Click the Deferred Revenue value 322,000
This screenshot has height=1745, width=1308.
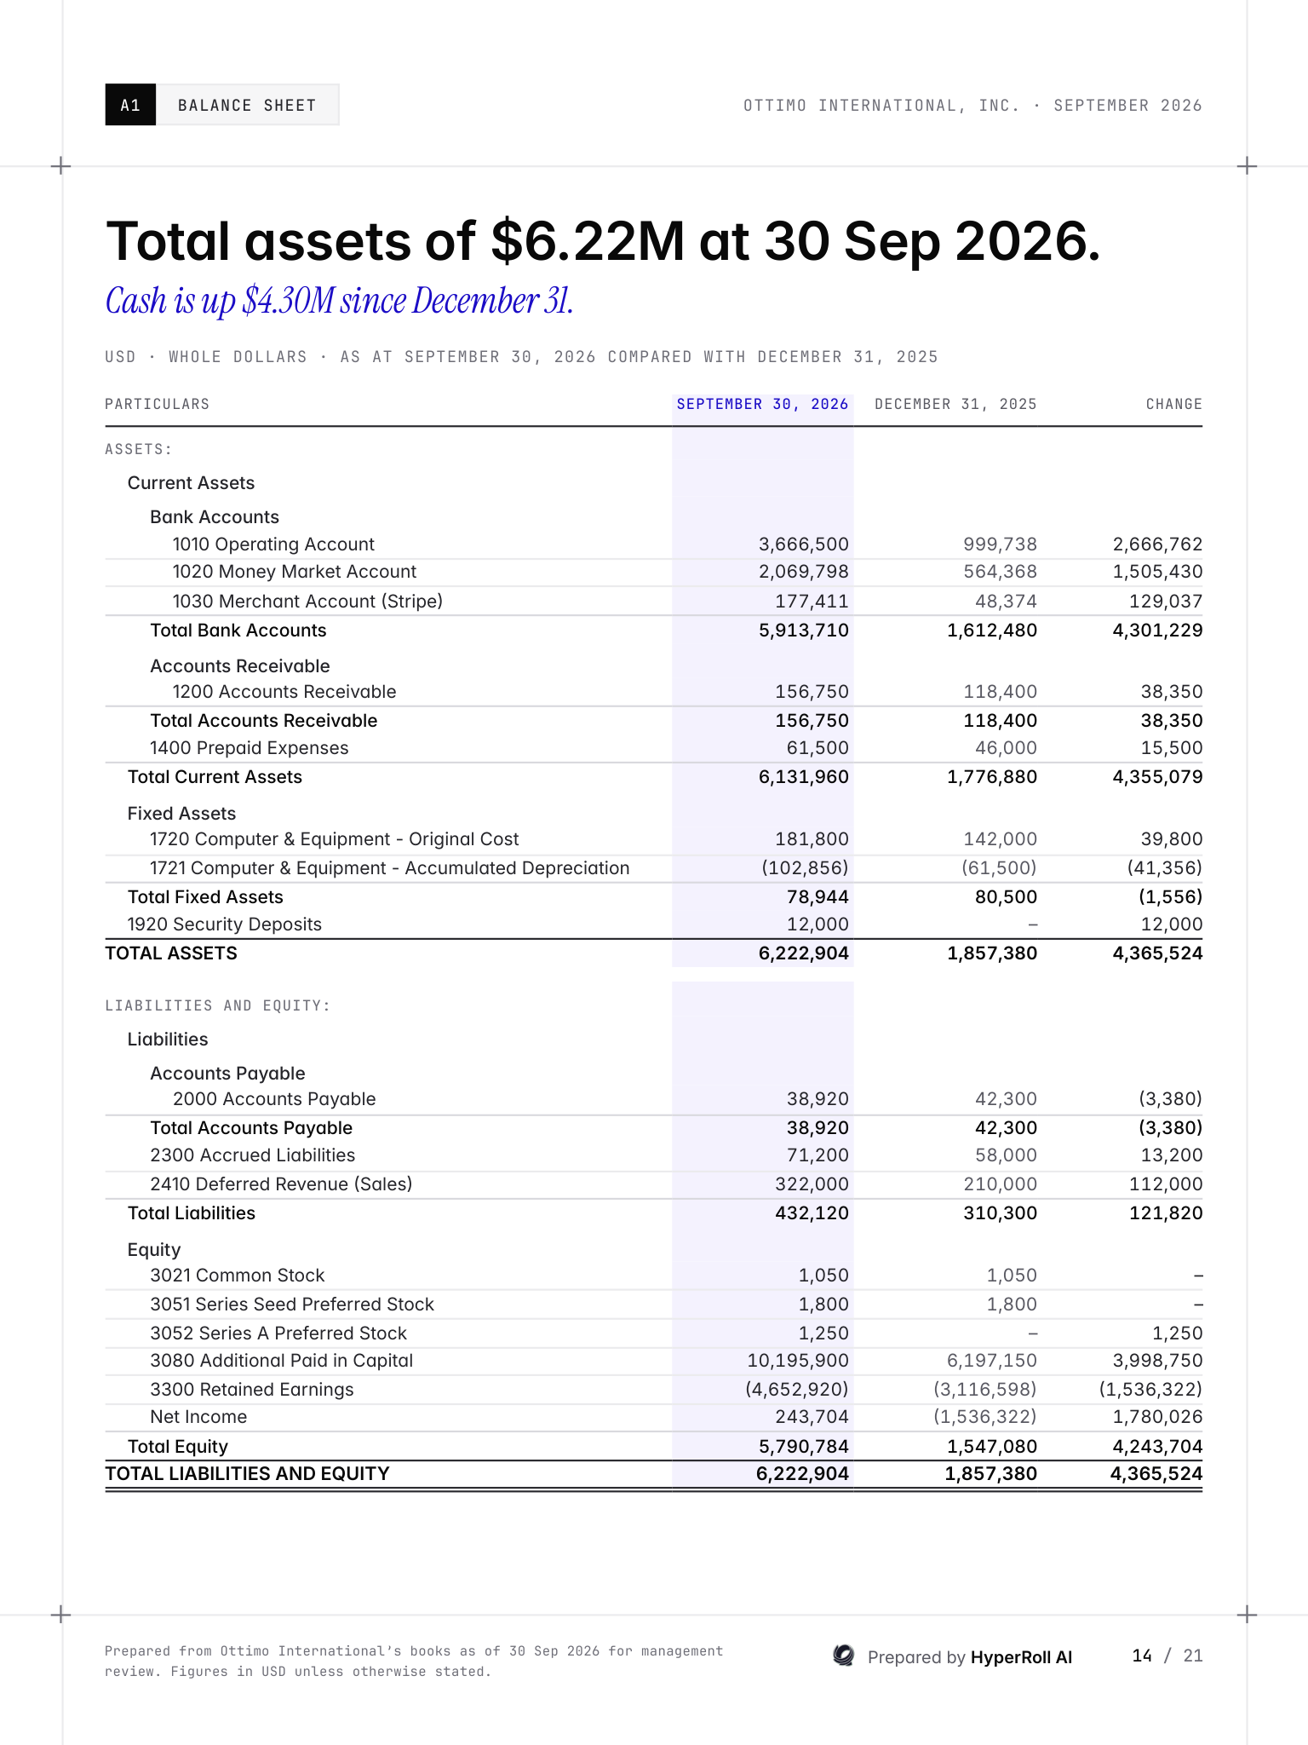coord(812,1183)
